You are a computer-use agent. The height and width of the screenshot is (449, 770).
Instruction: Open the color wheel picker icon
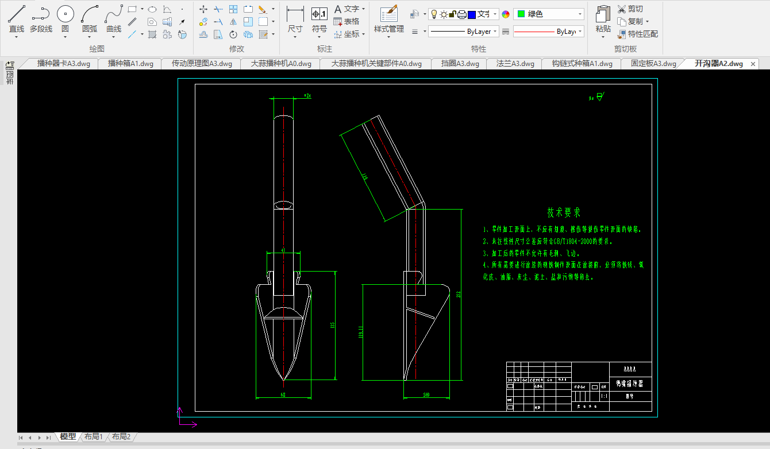[506, 14]
